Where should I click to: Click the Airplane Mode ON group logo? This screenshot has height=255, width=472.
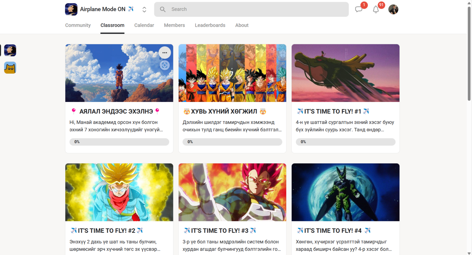click(x=71, y=9)
